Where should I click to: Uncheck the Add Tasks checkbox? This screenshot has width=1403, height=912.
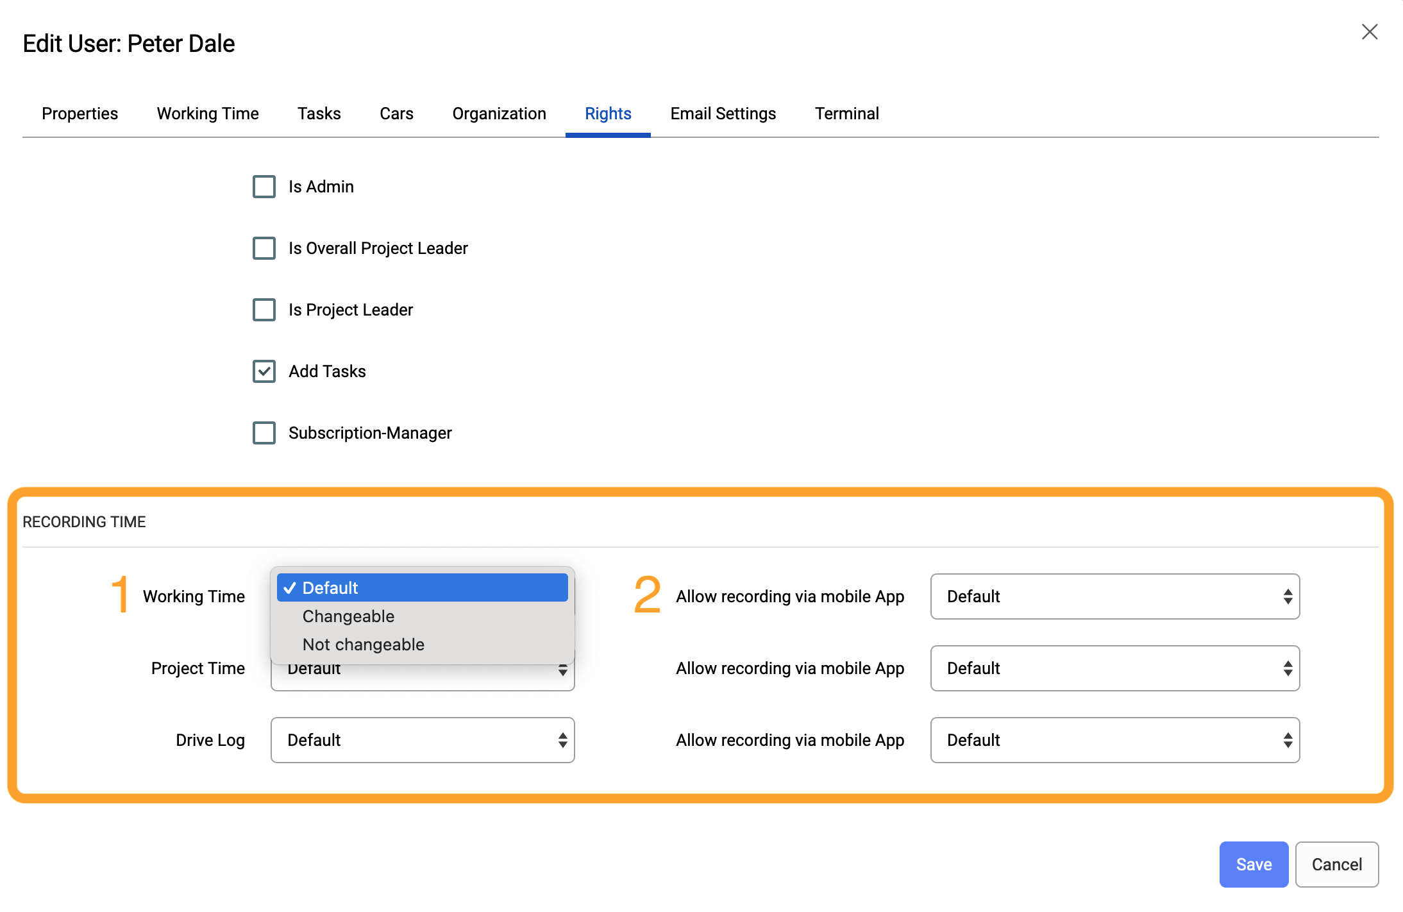pos(264,371)
